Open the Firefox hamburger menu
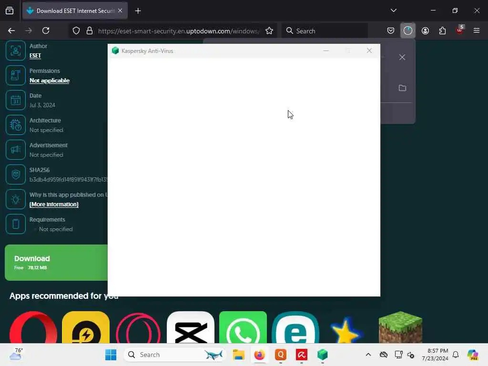This screenshot has height=366, width=488. 477,30
